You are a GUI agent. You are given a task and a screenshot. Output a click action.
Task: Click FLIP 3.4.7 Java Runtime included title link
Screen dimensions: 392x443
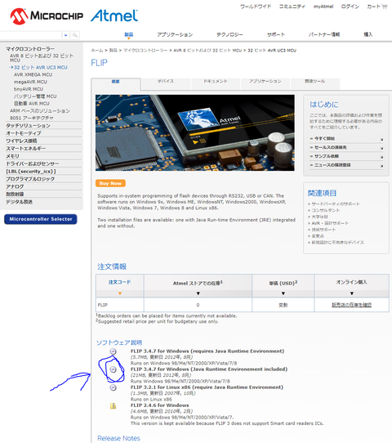(209, 369)
